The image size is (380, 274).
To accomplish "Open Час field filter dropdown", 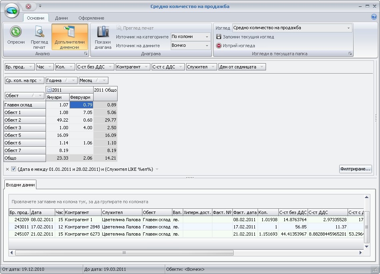I will click(x=50, y=67).
